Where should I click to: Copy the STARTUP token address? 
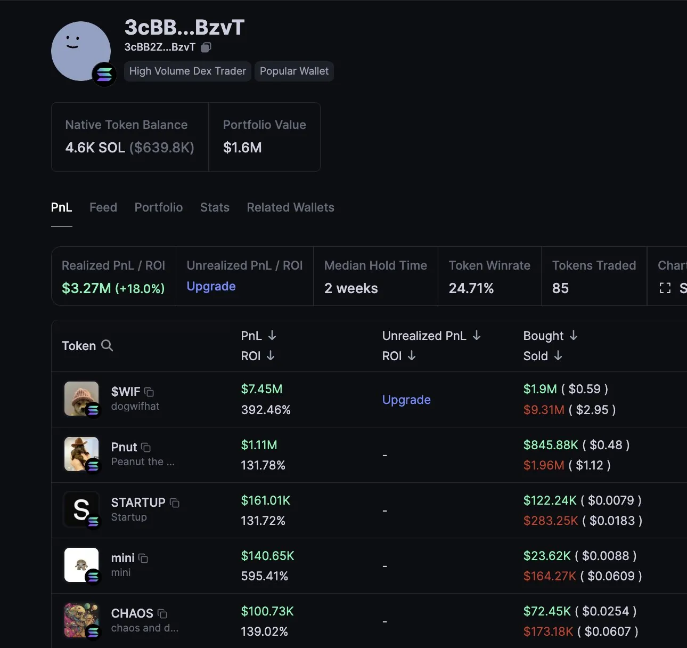click(175, 503)
